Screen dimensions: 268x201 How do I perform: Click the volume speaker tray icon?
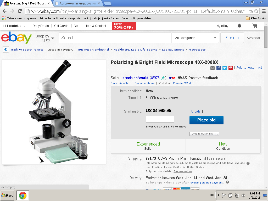(243, 195)
